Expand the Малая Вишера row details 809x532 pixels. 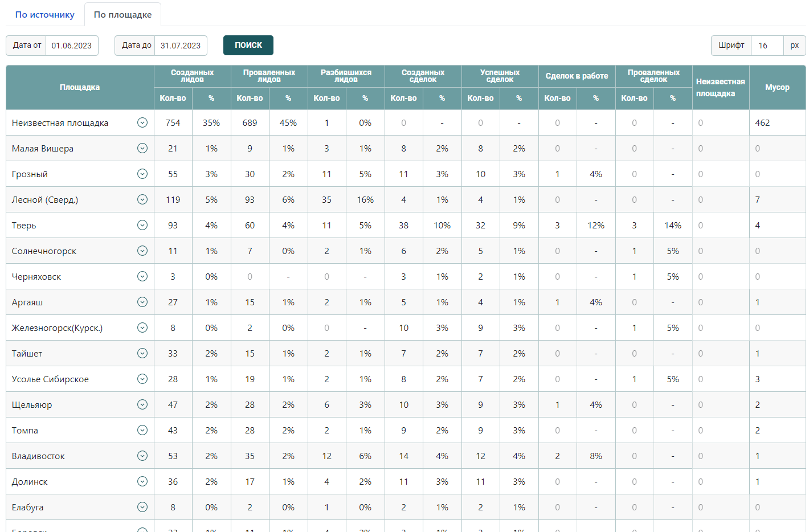(x=142, y=148)
